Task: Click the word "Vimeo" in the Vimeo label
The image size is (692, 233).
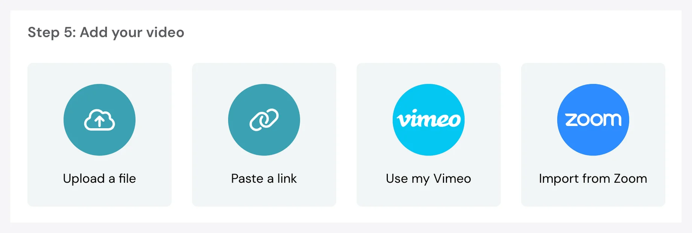Action: (452, 179)
